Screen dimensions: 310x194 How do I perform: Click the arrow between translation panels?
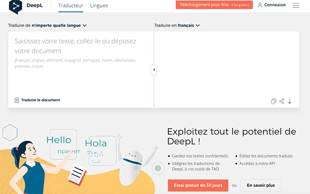tap(154, 70)
